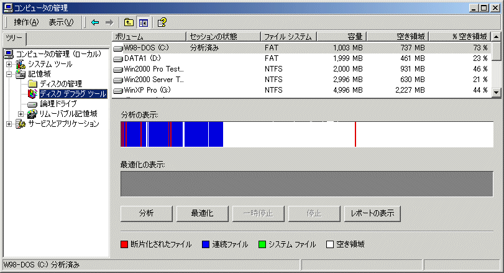
Task: Sort by the 空き領域 column header
Action: pyautogui.click(x=398, y=37)
